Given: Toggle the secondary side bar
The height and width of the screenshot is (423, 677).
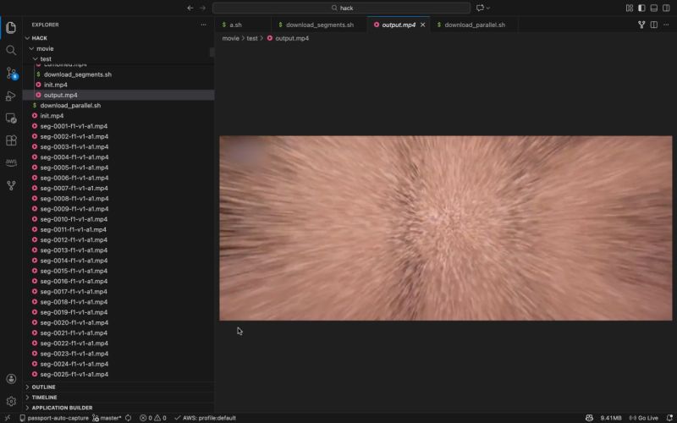Looking at the screenshot, I should (666, 8).
